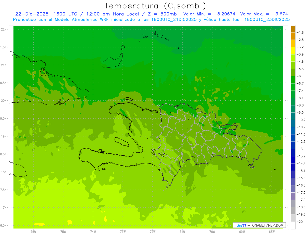Click the '73W' longitude axis label

click(x=123, y=232)
